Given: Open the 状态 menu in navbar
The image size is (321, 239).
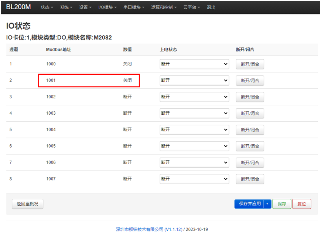Looking at the screenshot, I should (47, 7).
